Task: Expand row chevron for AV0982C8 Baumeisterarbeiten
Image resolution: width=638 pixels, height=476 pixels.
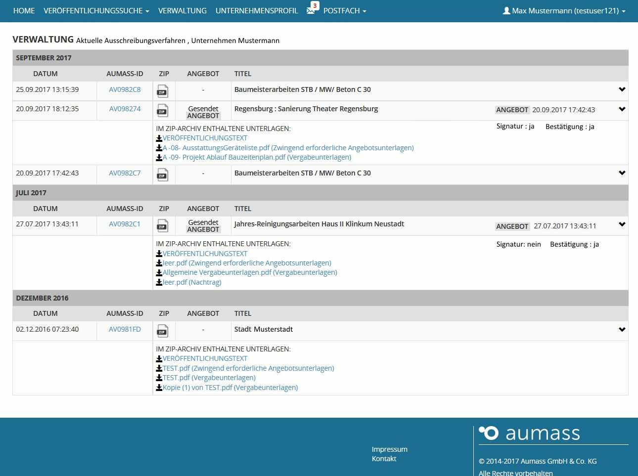Action: (622, 89)
